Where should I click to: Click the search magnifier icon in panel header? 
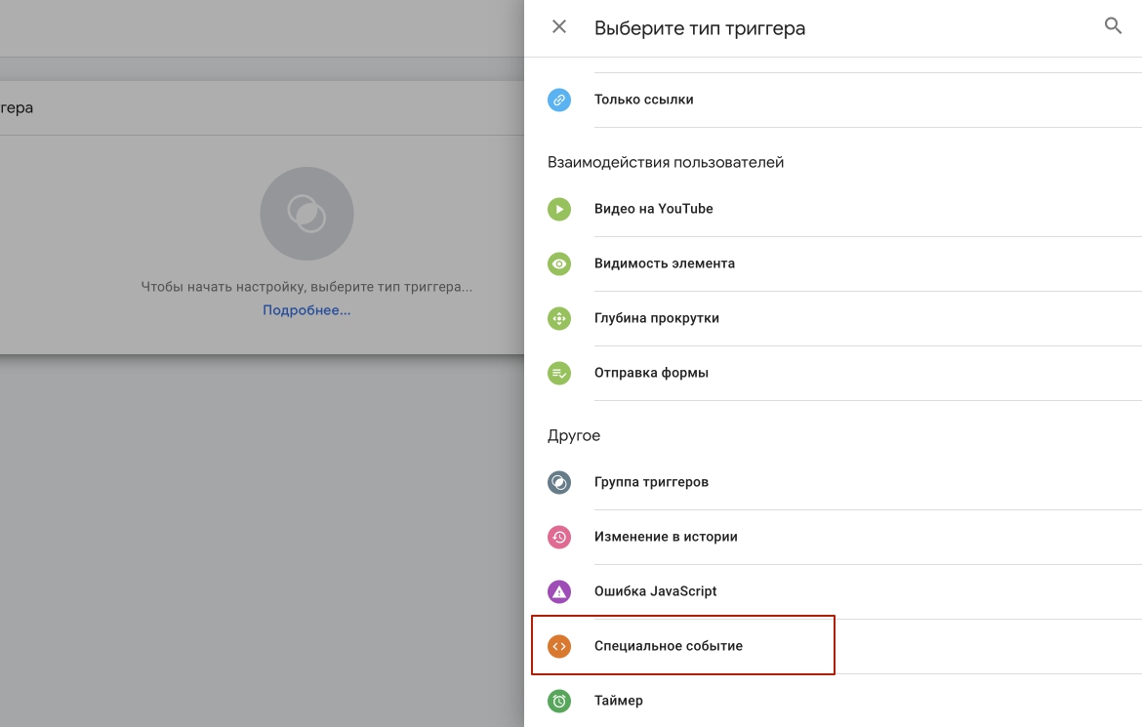pyautogui.click(x=1113, y=26)
